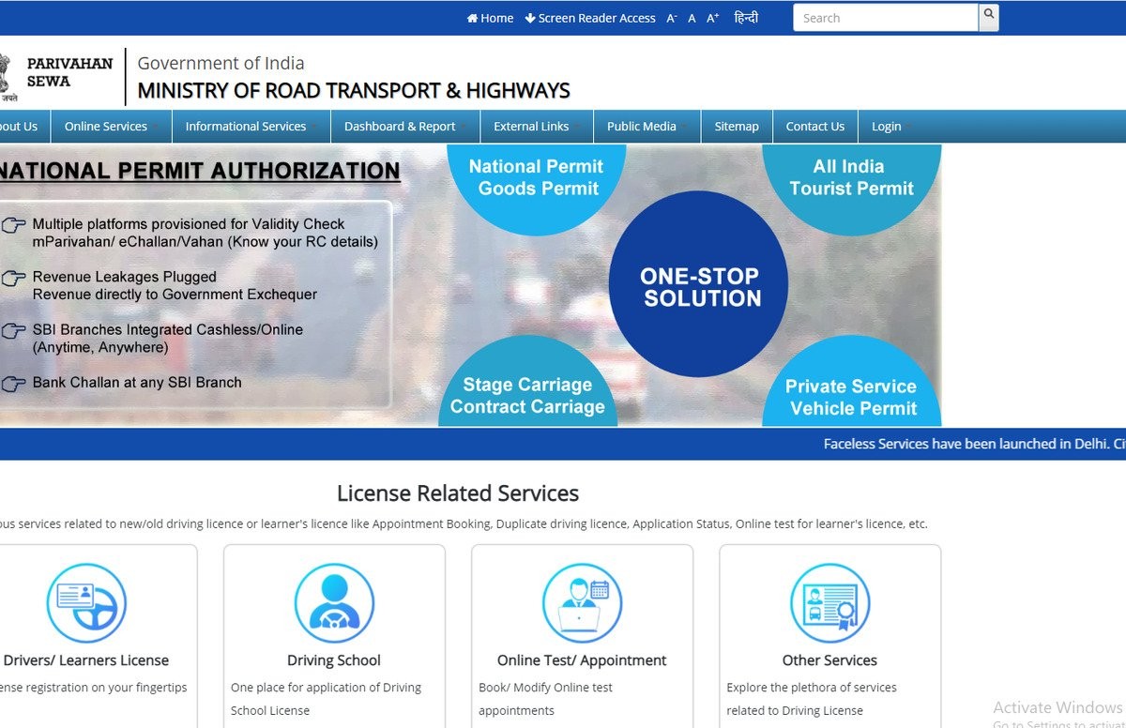Click the Home link at top

tap(491, 19)
